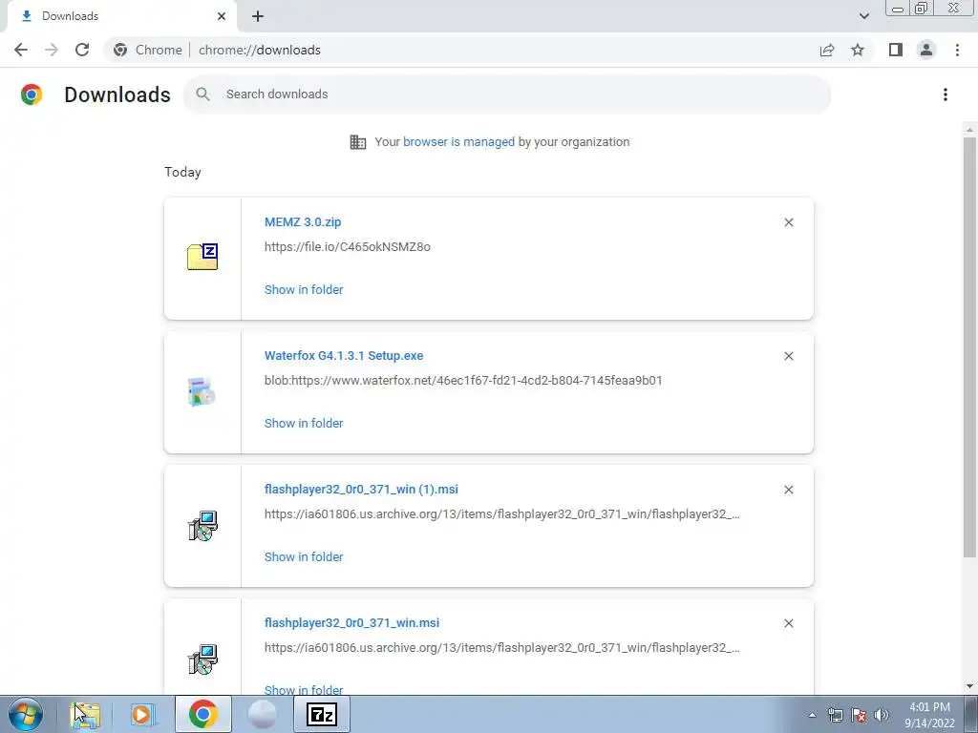Open a new tab with the plus button
The height and width of the screenshot is (733, 978).
tap(258, 16)
